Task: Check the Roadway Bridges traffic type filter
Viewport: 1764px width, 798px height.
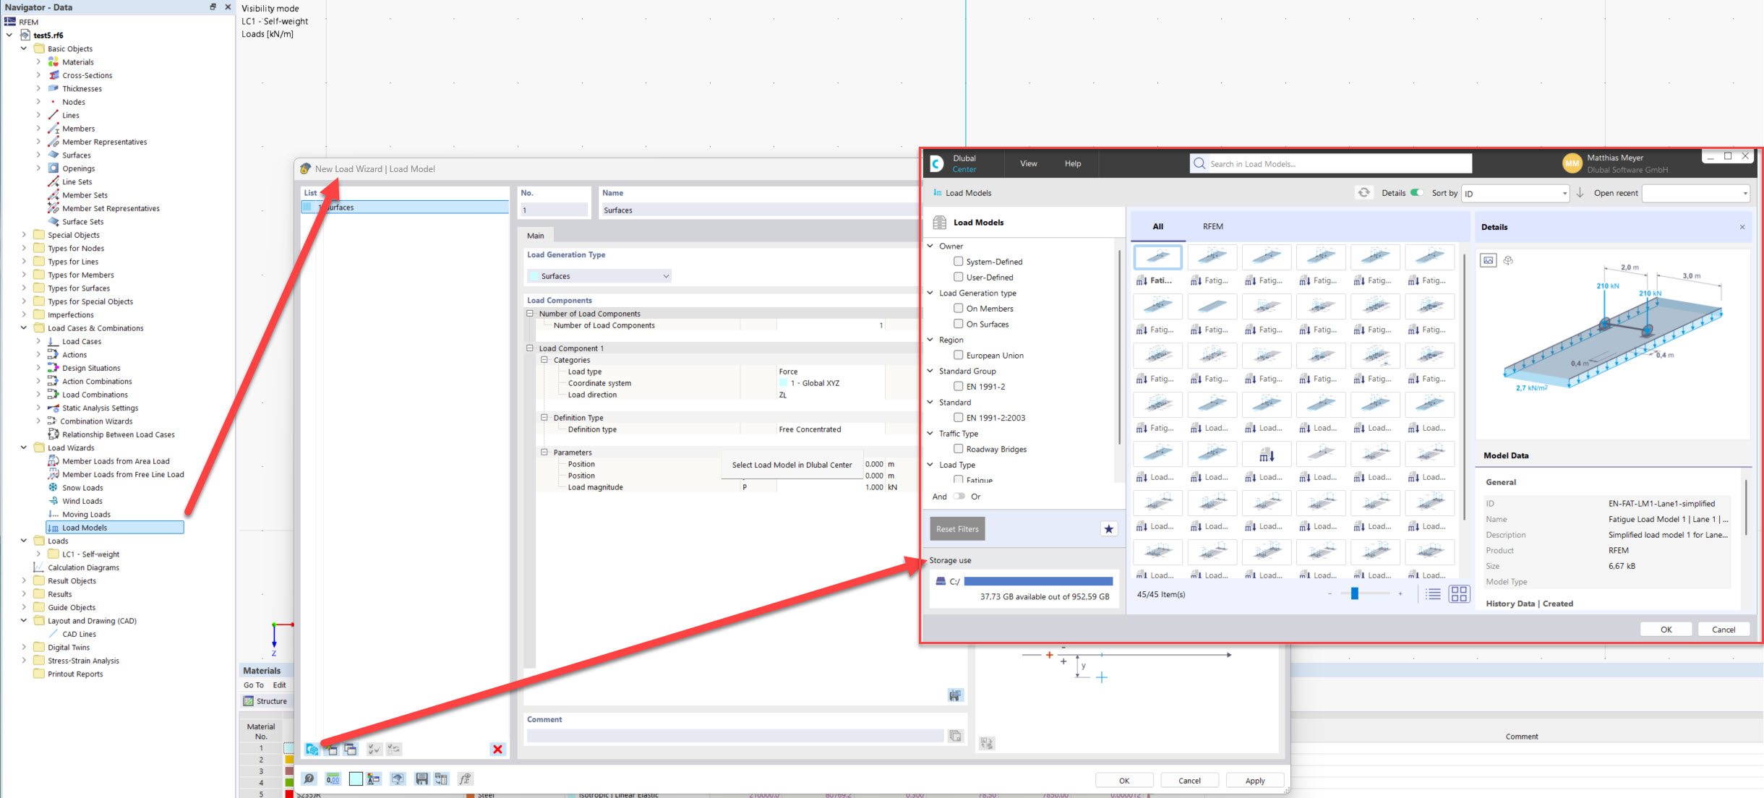Action: pyautogui.click(x=958, y=449)
